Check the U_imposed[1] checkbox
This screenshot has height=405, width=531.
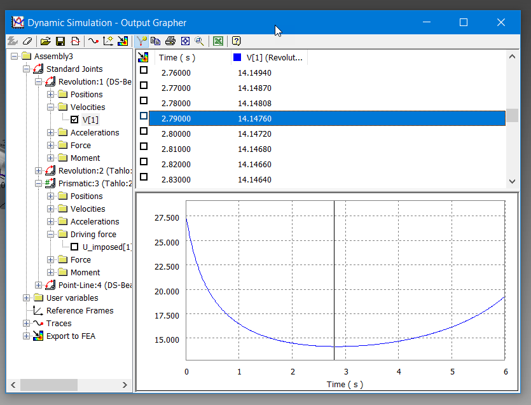pyautogui.click(x=74, y=247)
